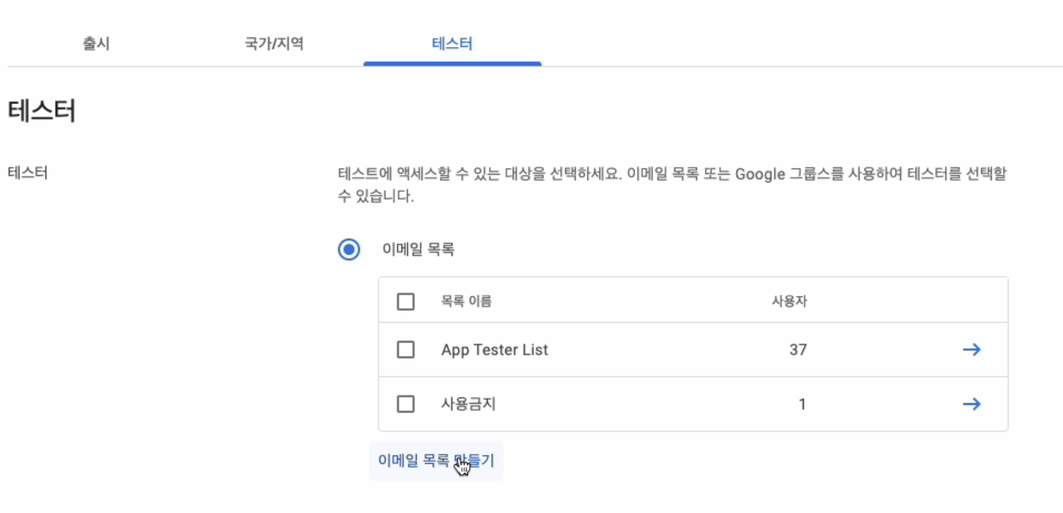
Task: Click the 사용자 column header
Action: [x=789, y=301]
